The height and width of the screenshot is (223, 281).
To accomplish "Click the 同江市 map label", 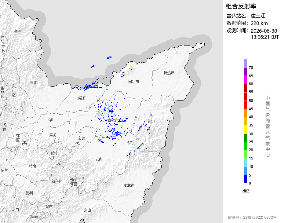I will (x=134, y=82).
